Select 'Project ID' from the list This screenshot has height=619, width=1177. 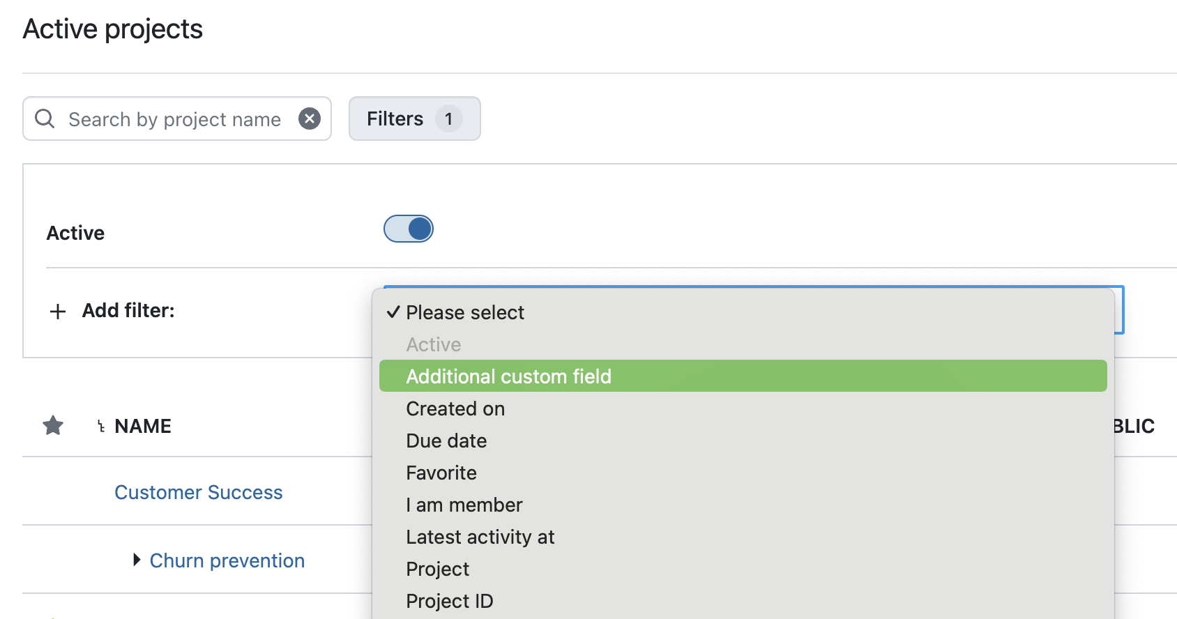(449, 600)
